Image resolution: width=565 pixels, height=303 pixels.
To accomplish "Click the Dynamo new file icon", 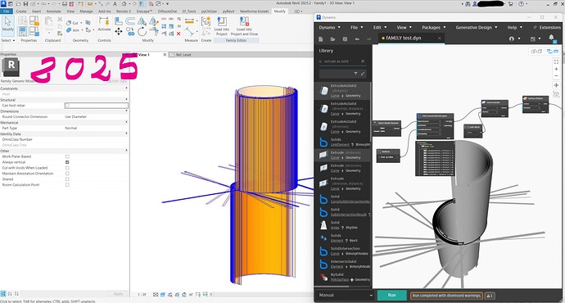I will click(321, 39).
